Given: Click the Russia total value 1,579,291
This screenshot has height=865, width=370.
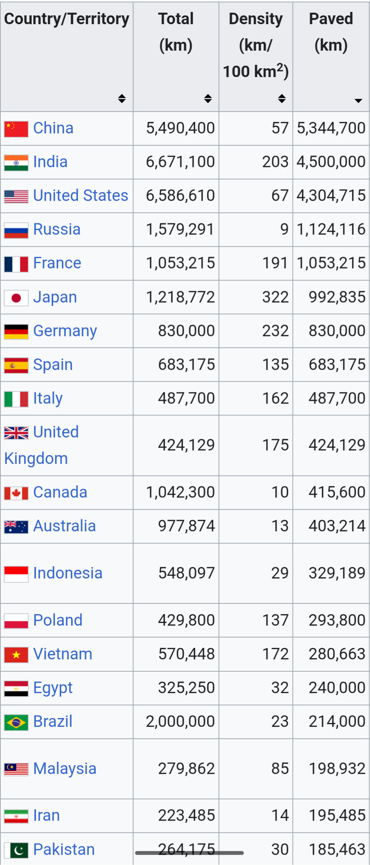Looking at the screenshot, I should point(180,229).
